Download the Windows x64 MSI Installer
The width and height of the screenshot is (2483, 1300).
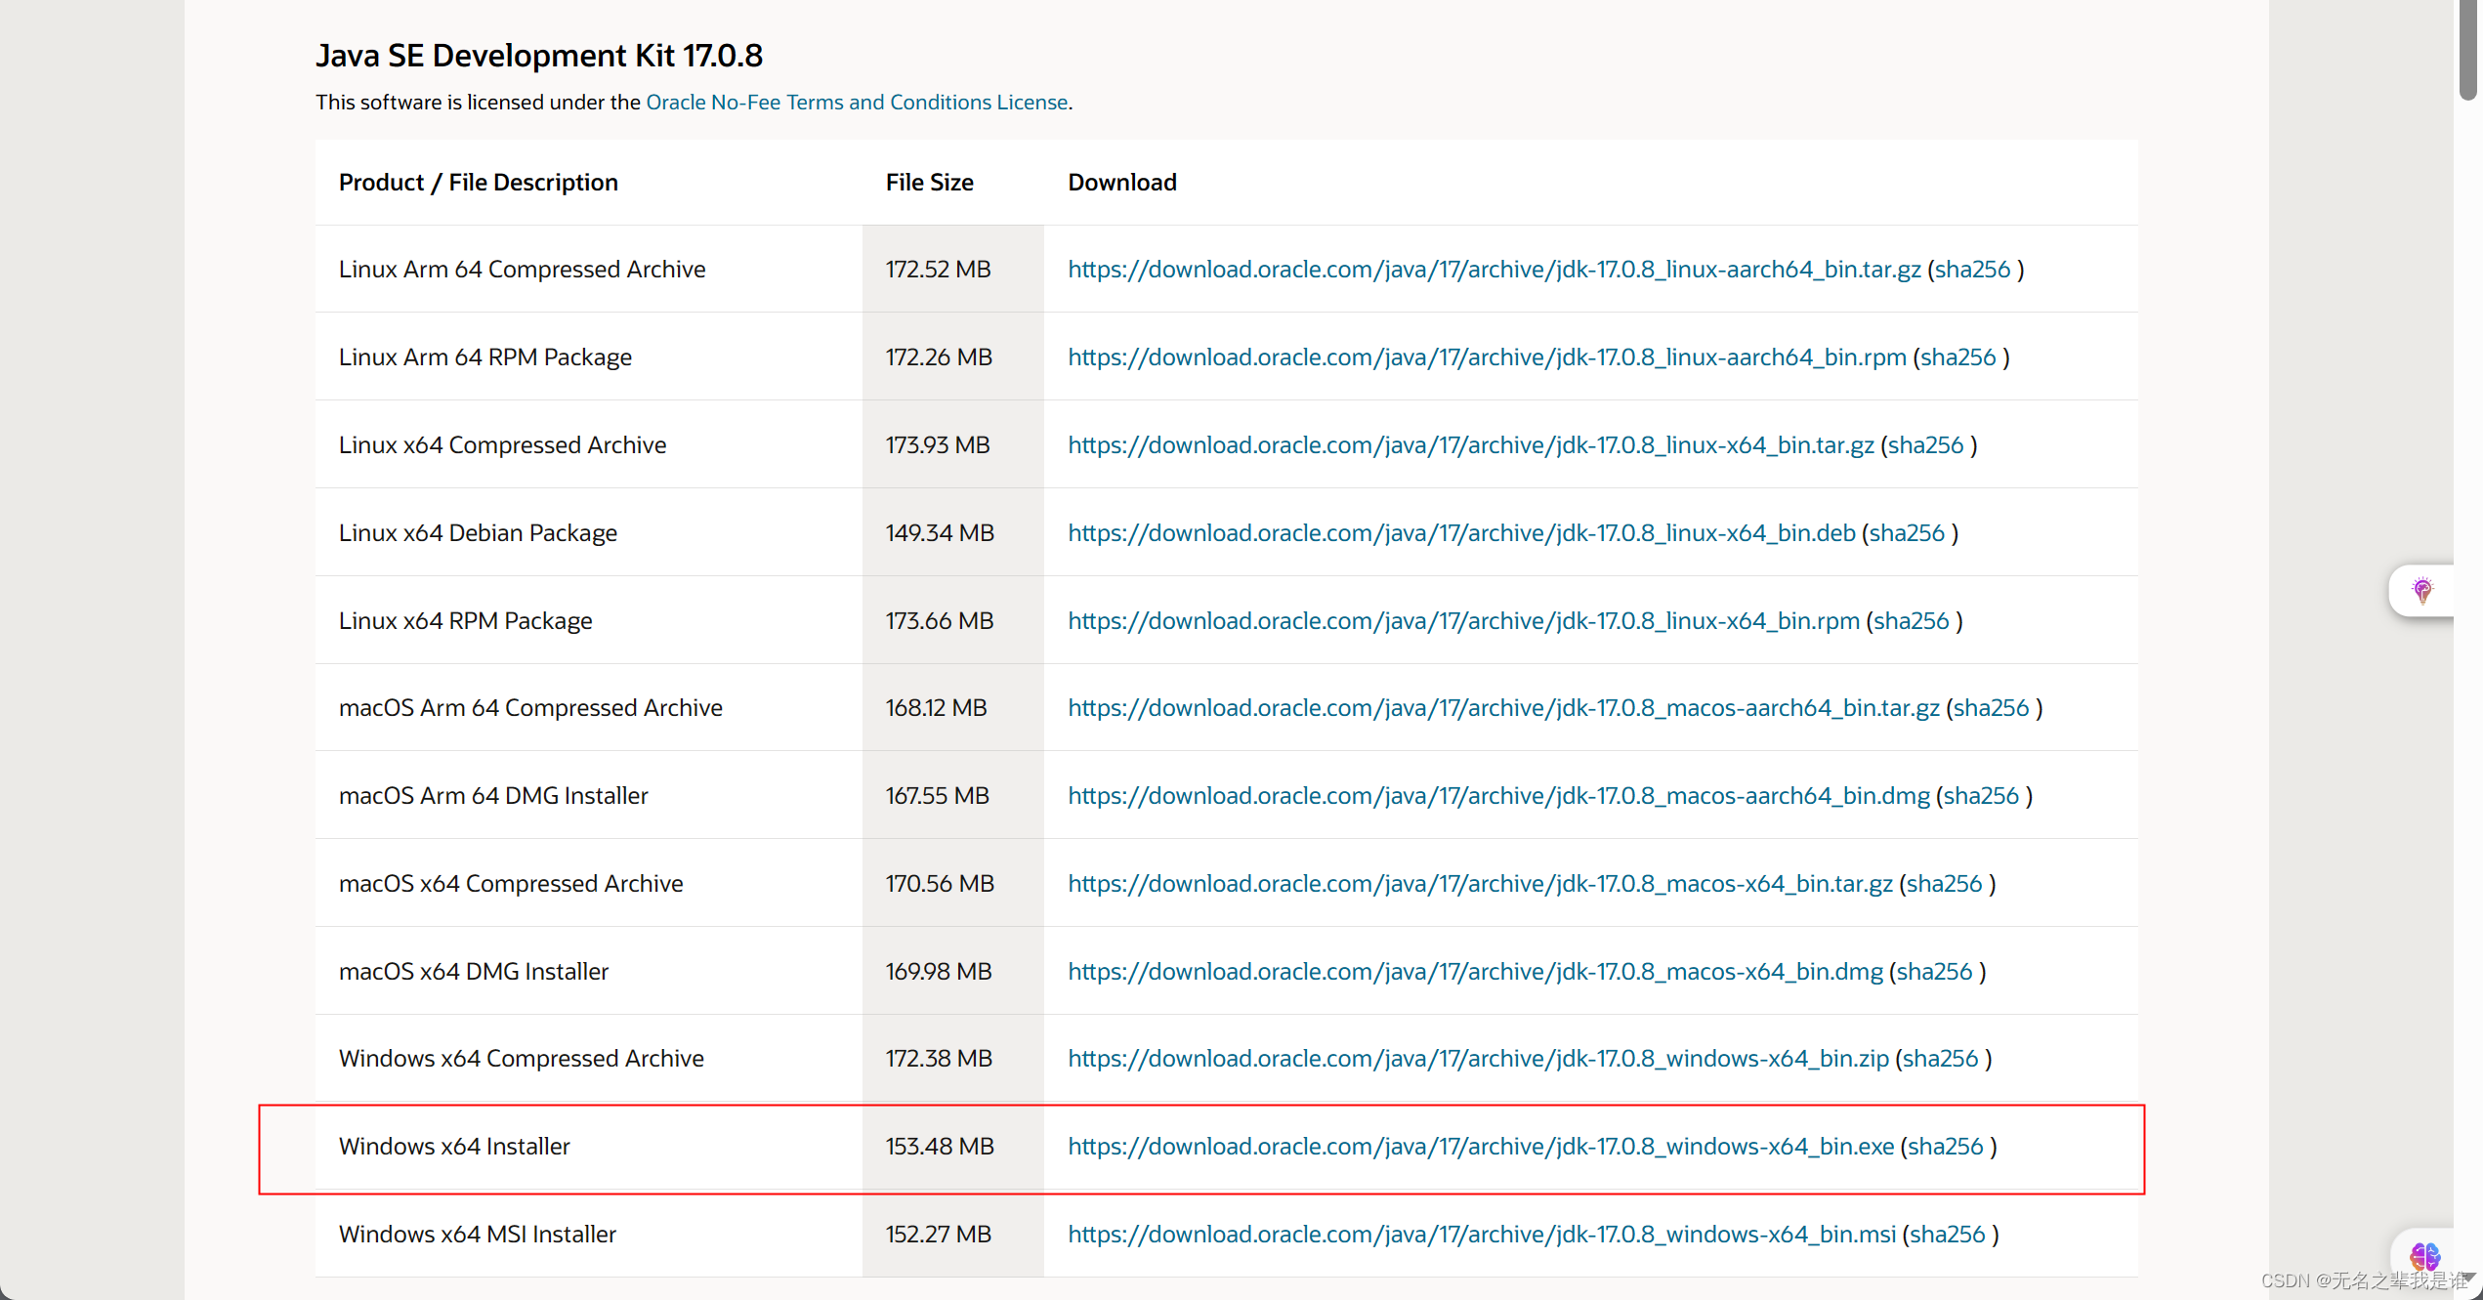pyautogui.click(x=1482, y=1234)
